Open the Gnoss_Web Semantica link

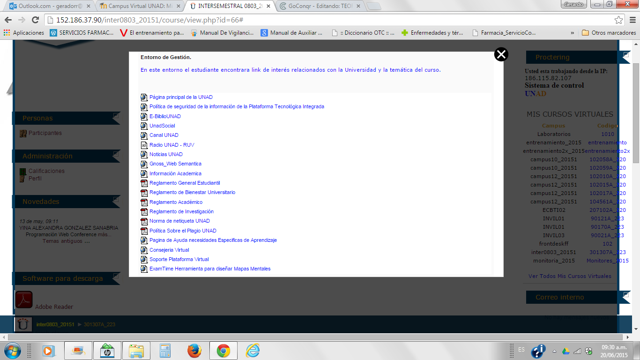tap(175, 164)
